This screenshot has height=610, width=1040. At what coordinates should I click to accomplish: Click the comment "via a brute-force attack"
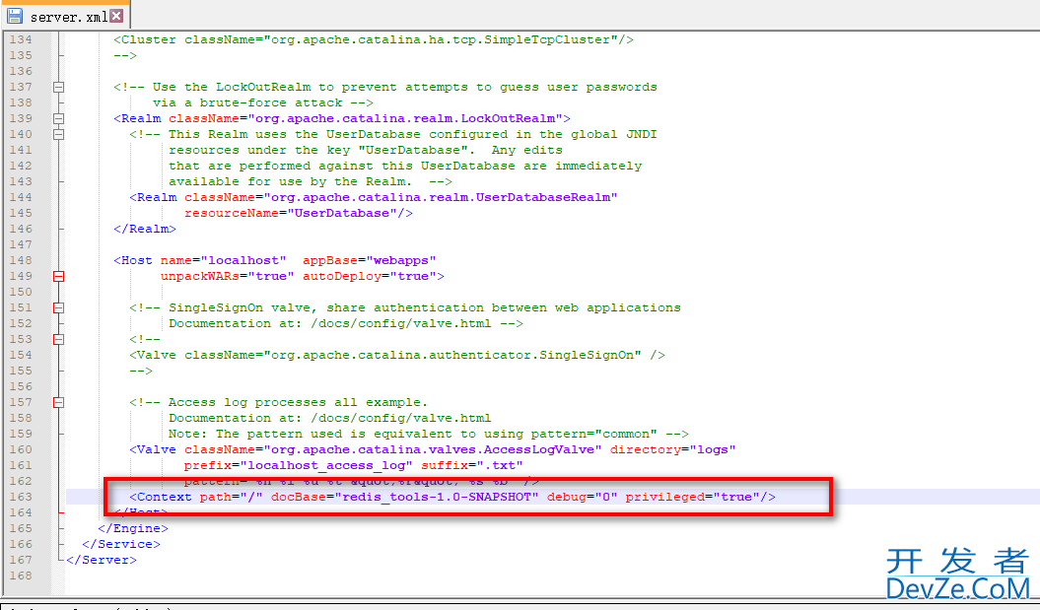click(x=247, y=102)
